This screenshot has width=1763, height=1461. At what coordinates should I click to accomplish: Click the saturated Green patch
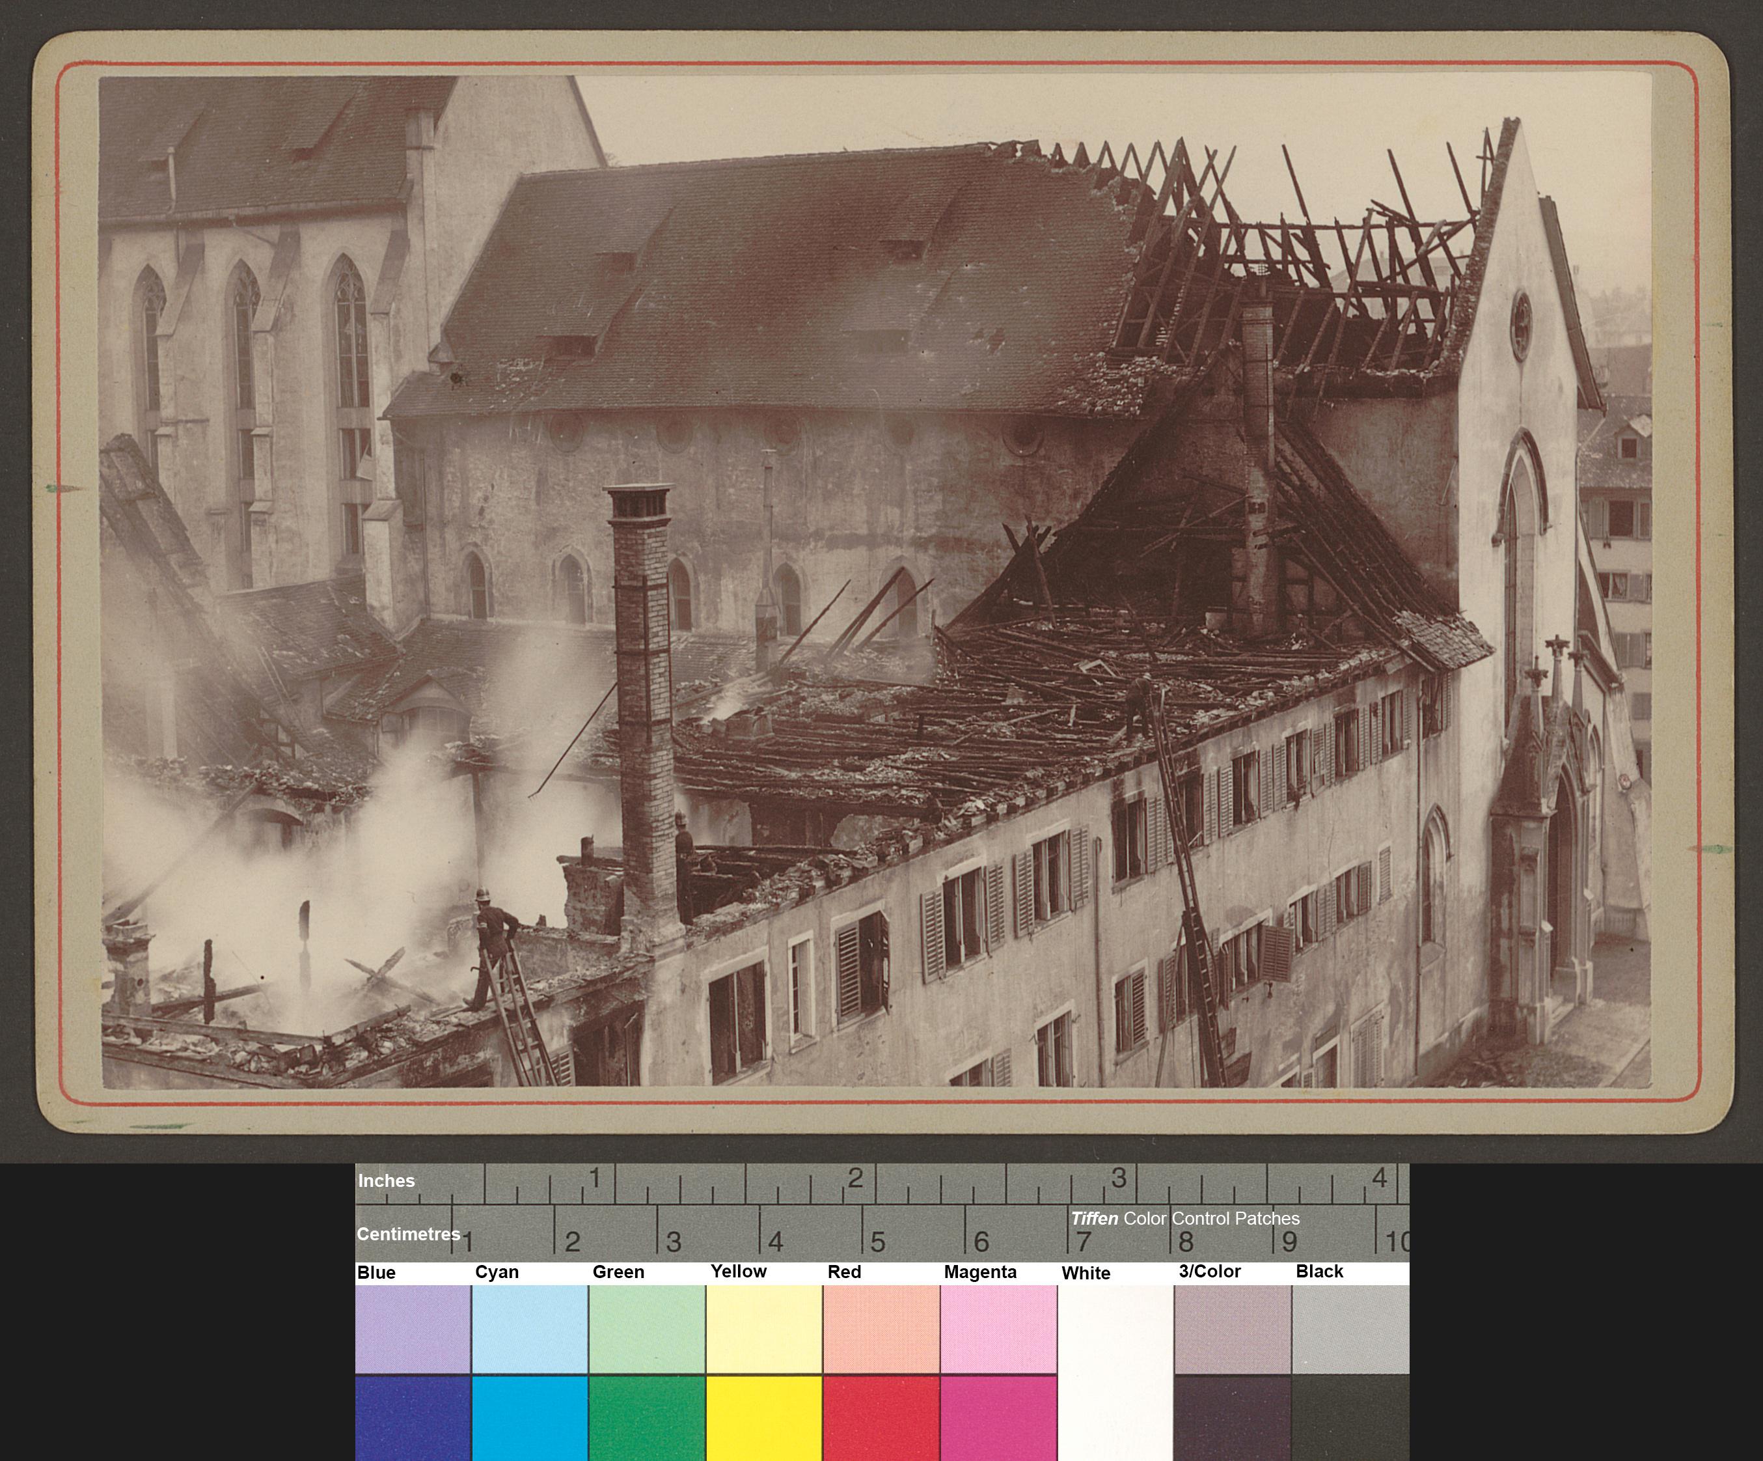coord(646,1418)
